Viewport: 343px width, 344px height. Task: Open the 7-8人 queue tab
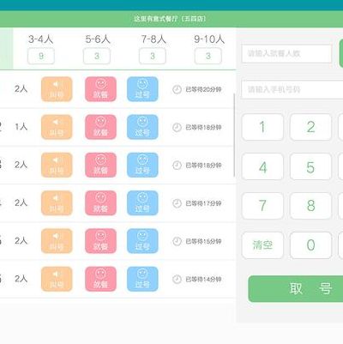click(153, 49)
